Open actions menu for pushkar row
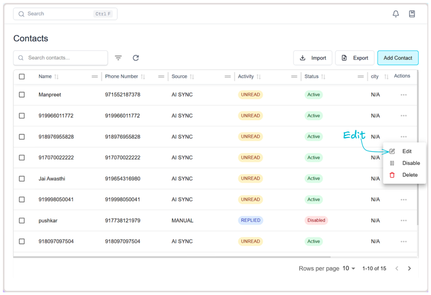Image resolution: width=431 pixels, height=295 pixels. pyautogui.click(x=404, y=221)
